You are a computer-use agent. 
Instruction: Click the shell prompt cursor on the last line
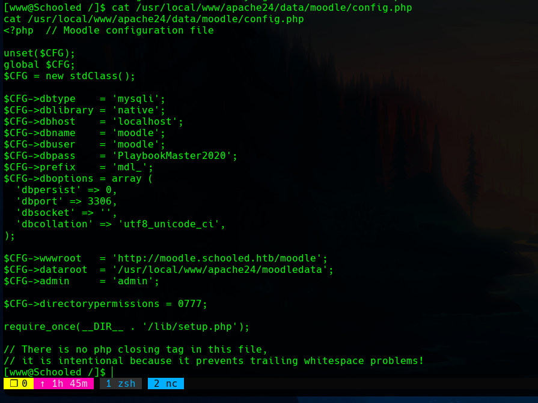pos(112,372)
